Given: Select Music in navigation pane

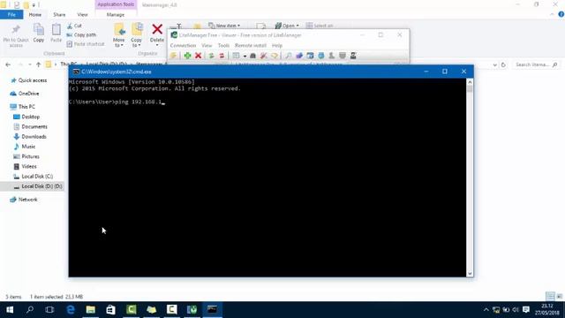Looking at the screenshot, I should pos(24,147).
